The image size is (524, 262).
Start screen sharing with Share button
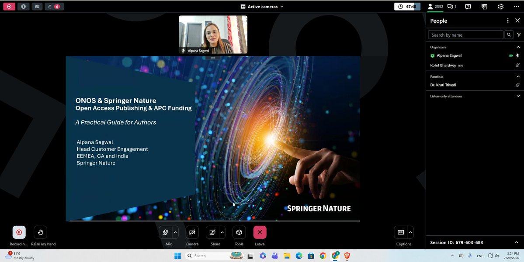(212, 232)
